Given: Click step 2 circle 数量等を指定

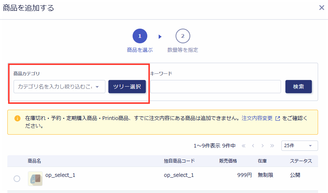Looking at the screenshot, I should pyautogui.click(x=183, y=36).
